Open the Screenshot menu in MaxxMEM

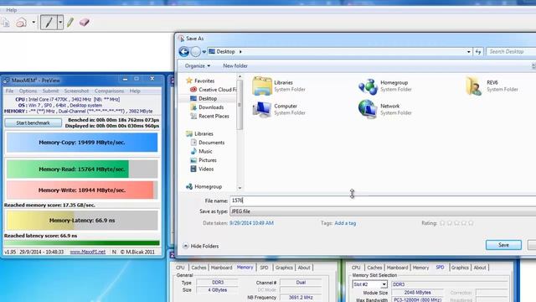click(76, 91)
